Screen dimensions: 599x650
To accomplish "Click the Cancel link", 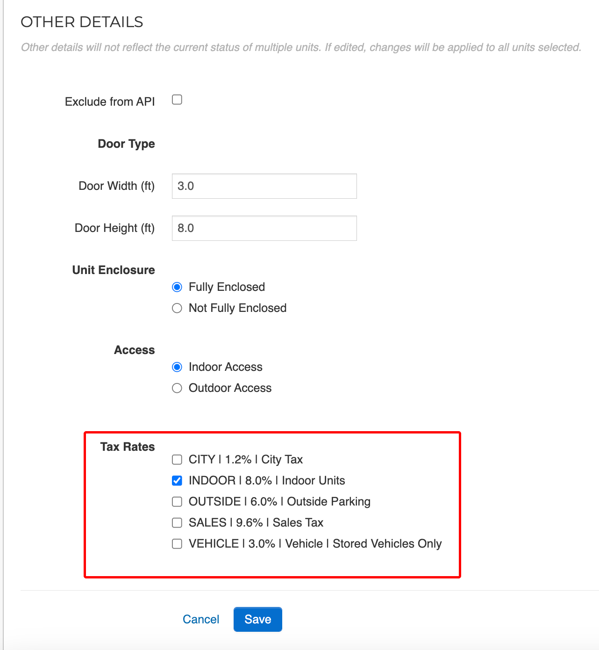I will coord(201,619).
